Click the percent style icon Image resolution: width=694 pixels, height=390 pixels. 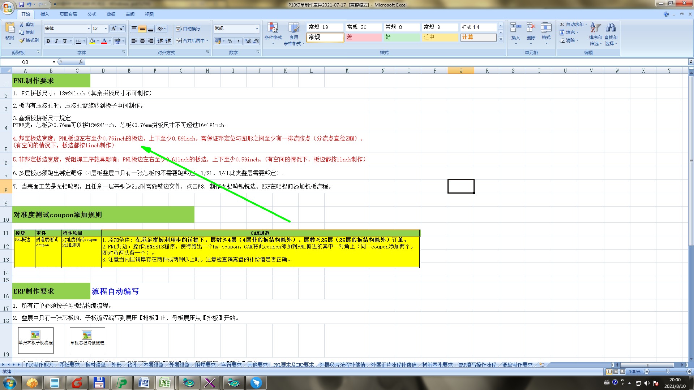tap(230, 41)
